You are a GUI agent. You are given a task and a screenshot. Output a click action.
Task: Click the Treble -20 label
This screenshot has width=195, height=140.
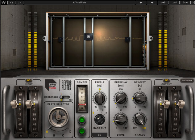click(x=95, y=107)
